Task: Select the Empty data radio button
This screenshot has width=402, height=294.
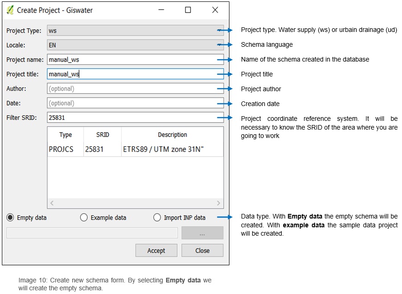Action: pos(10,218)
